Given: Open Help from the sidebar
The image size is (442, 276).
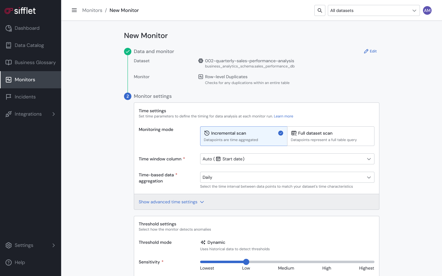Looking at the screenshot, I should pos(30,263).
